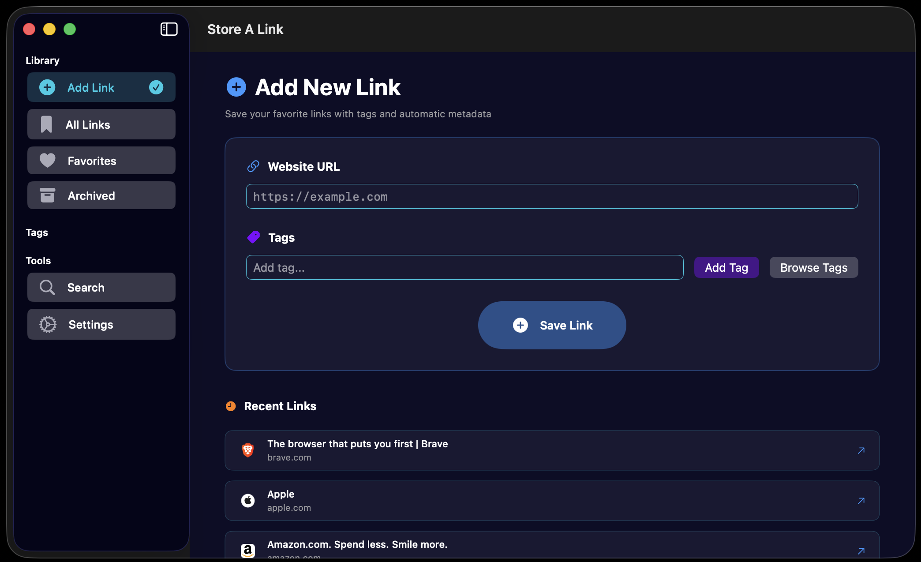Viewport: 921px width, 562px height.
Task: Focus the Website URL input field
Action: (552, 196)
